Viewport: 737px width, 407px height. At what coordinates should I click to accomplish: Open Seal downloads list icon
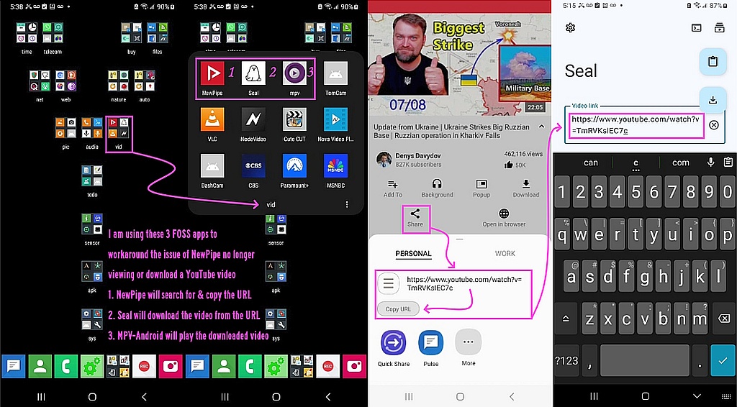tap(720, 28)
